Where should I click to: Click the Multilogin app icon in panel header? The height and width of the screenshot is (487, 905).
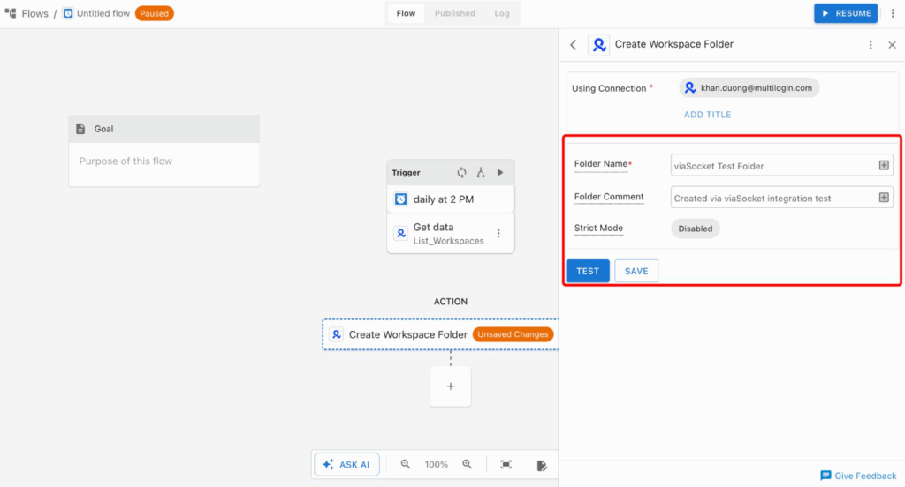(598, 44)
